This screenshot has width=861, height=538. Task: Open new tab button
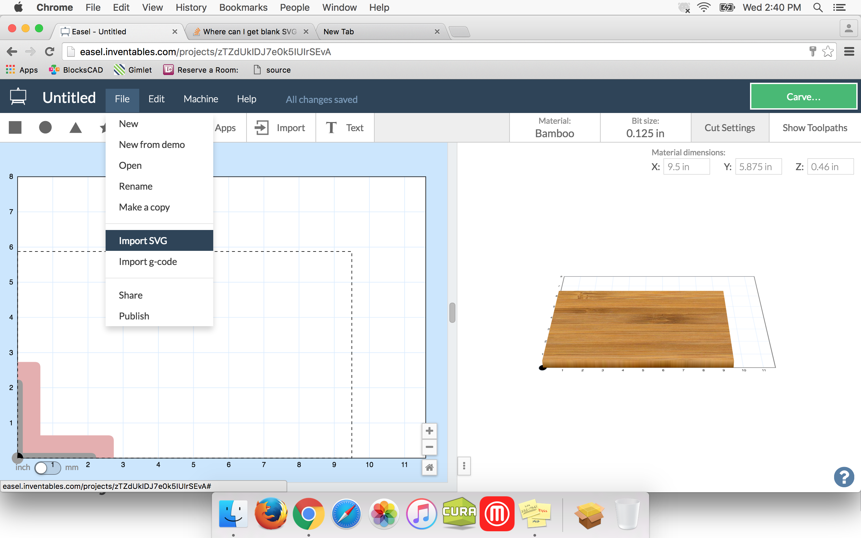tap(459, 32)
